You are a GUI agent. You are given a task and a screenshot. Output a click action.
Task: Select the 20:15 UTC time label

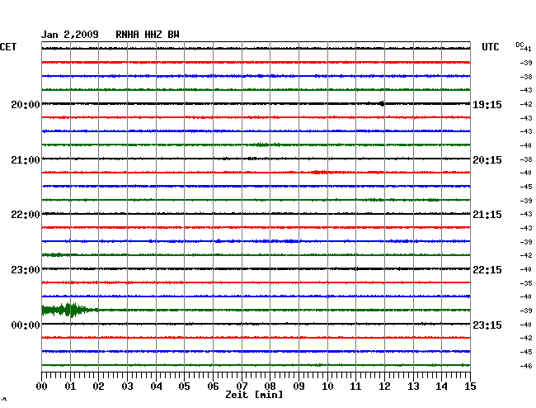click(487, 159)
